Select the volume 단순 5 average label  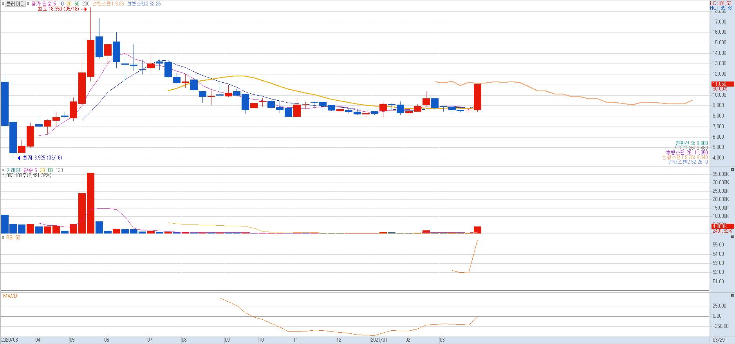(30, 170)
